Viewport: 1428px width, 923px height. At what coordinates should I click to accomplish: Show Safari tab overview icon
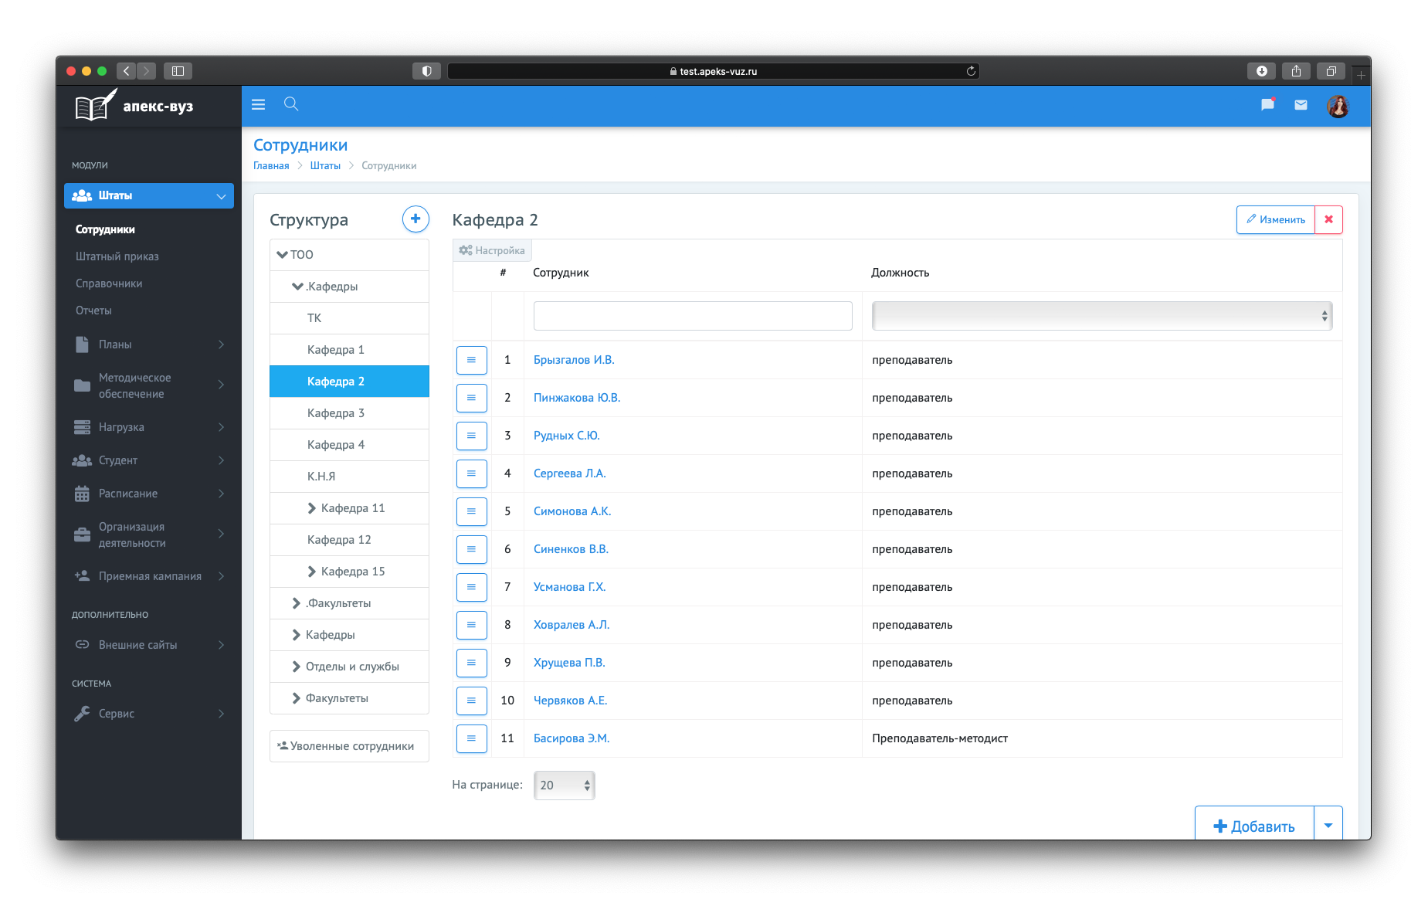click(x=1331, y=71)
